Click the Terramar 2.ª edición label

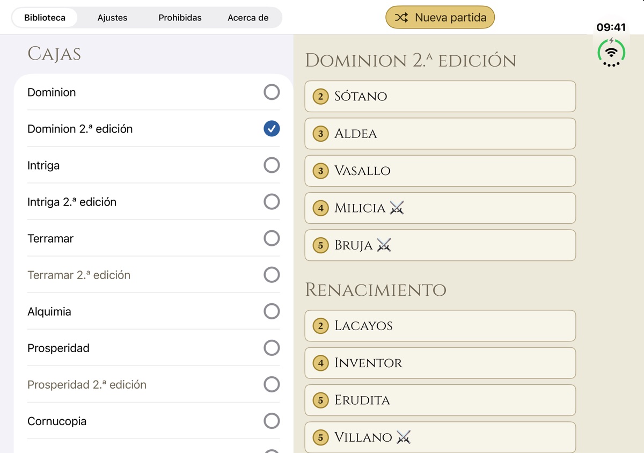tap(79, 275)
